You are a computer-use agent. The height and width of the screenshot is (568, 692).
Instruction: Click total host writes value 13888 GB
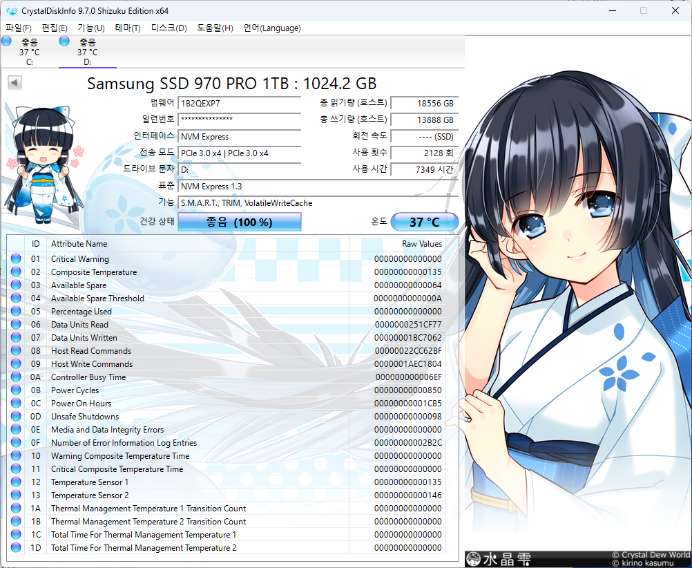[425, 120]
